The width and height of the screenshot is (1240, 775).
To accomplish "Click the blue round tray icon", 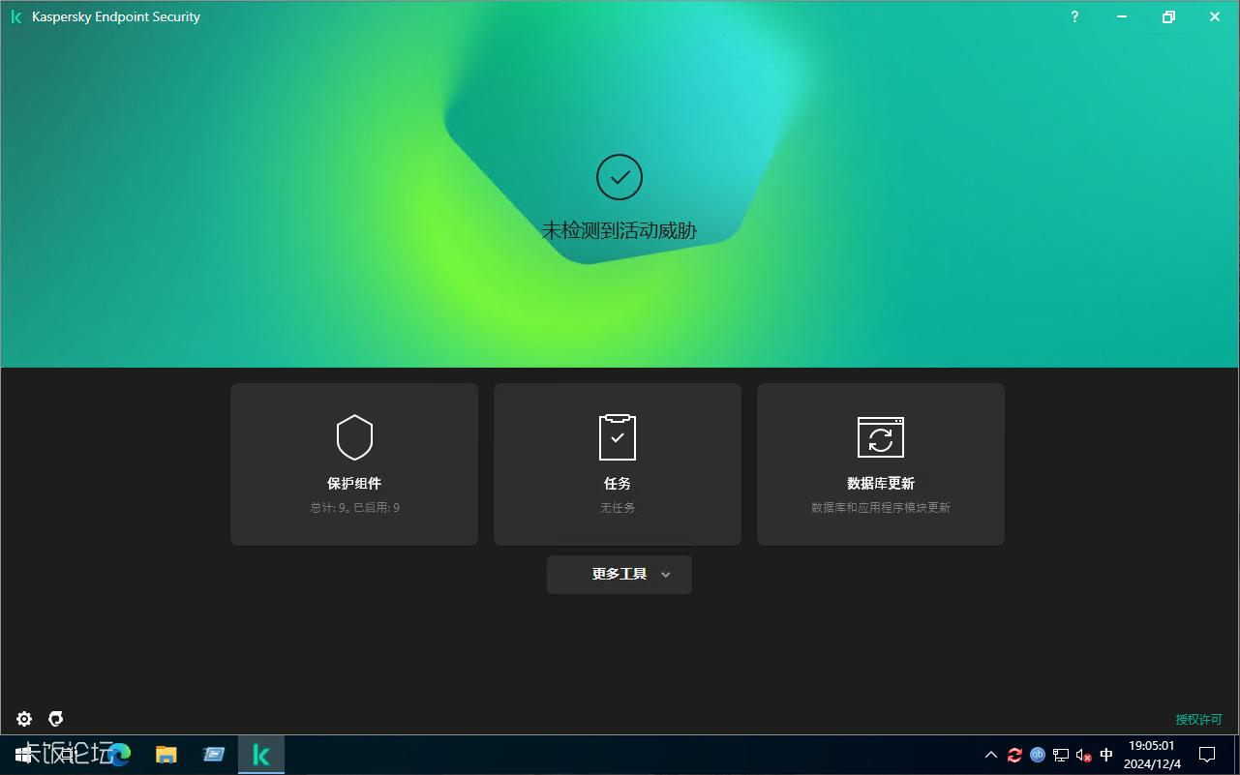I will (1038, 755).
